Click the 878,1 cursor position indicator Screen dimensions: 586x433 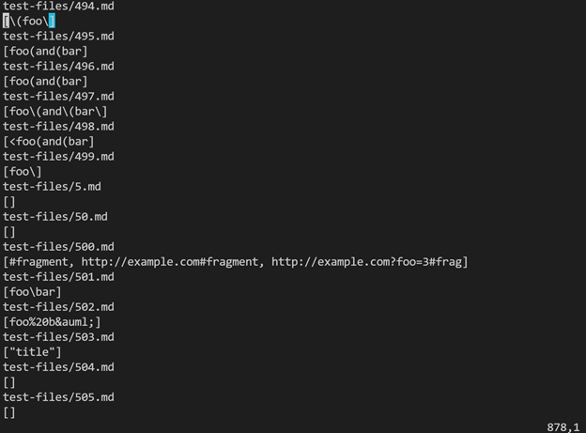click(x=563, y=427)
